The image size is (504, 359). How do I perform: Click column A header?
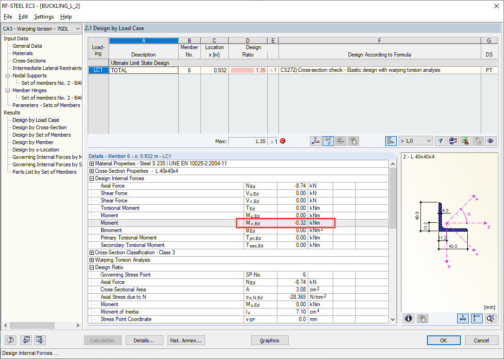(x=144, y=41)
